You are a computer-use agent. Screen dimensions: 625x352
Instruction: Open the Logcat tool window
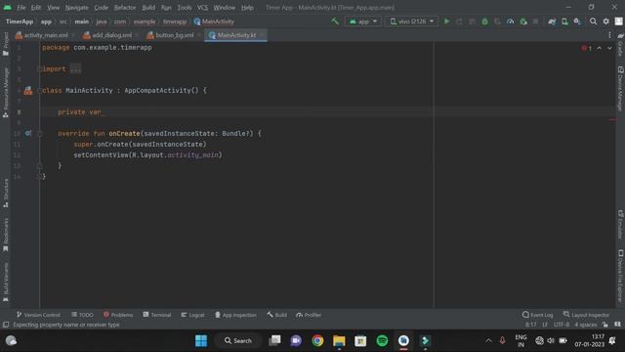pyautogui.click(x=192, y=315)
